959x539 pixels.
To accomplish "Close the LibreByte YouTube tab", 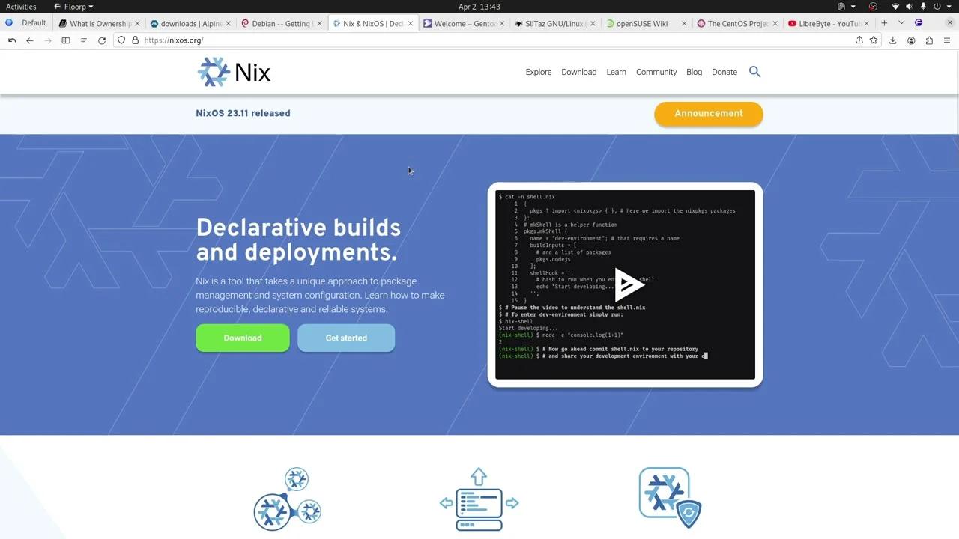I will pos(867,24).
